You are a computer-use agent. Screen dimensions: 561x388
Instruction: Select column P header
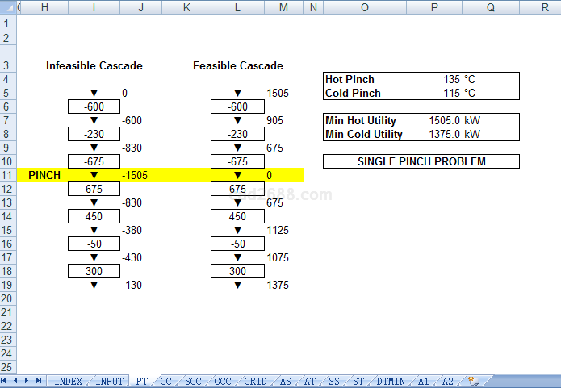coord(434,7)
